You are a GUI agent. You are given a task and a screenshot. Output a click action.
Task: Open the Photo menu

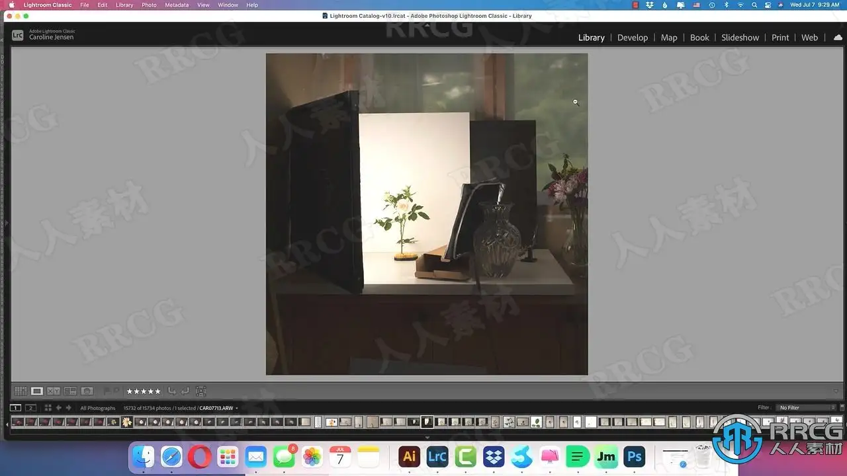pyautogui.click(x=149, y=5)
